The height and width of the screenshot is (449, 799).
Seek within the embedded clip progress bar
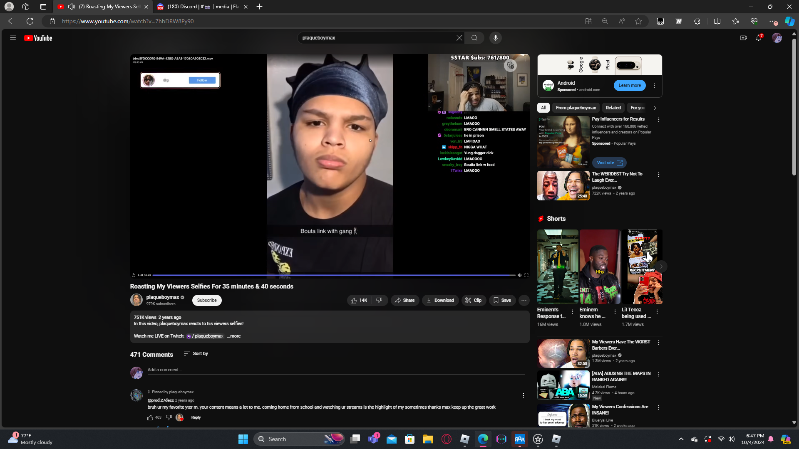(x=334, y=275)
